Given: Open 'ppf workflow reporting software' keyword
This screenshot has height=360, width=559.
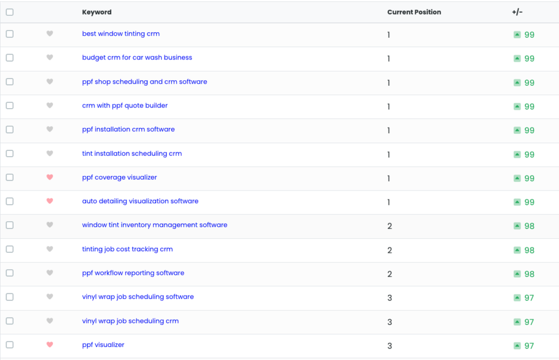Looking at the screenshot, I should 133,273.
